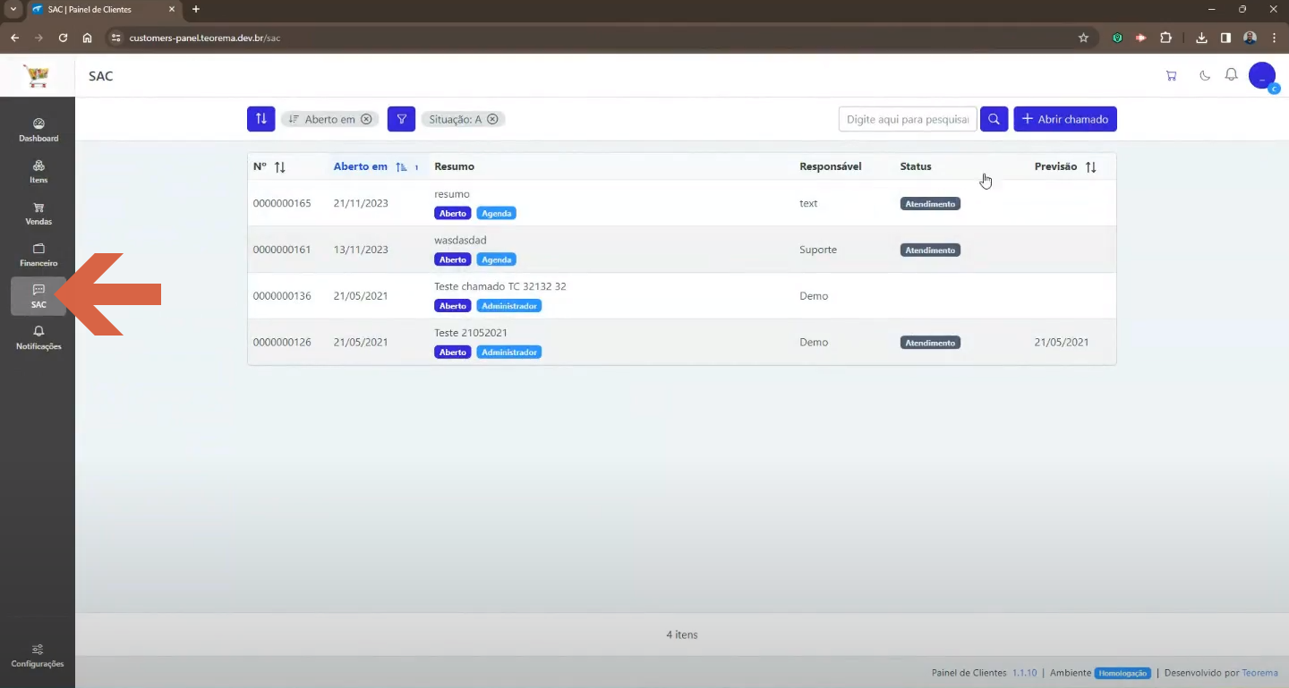Select the SAC browser tab
Screen dimensions: 1289x688
[103, 9]
